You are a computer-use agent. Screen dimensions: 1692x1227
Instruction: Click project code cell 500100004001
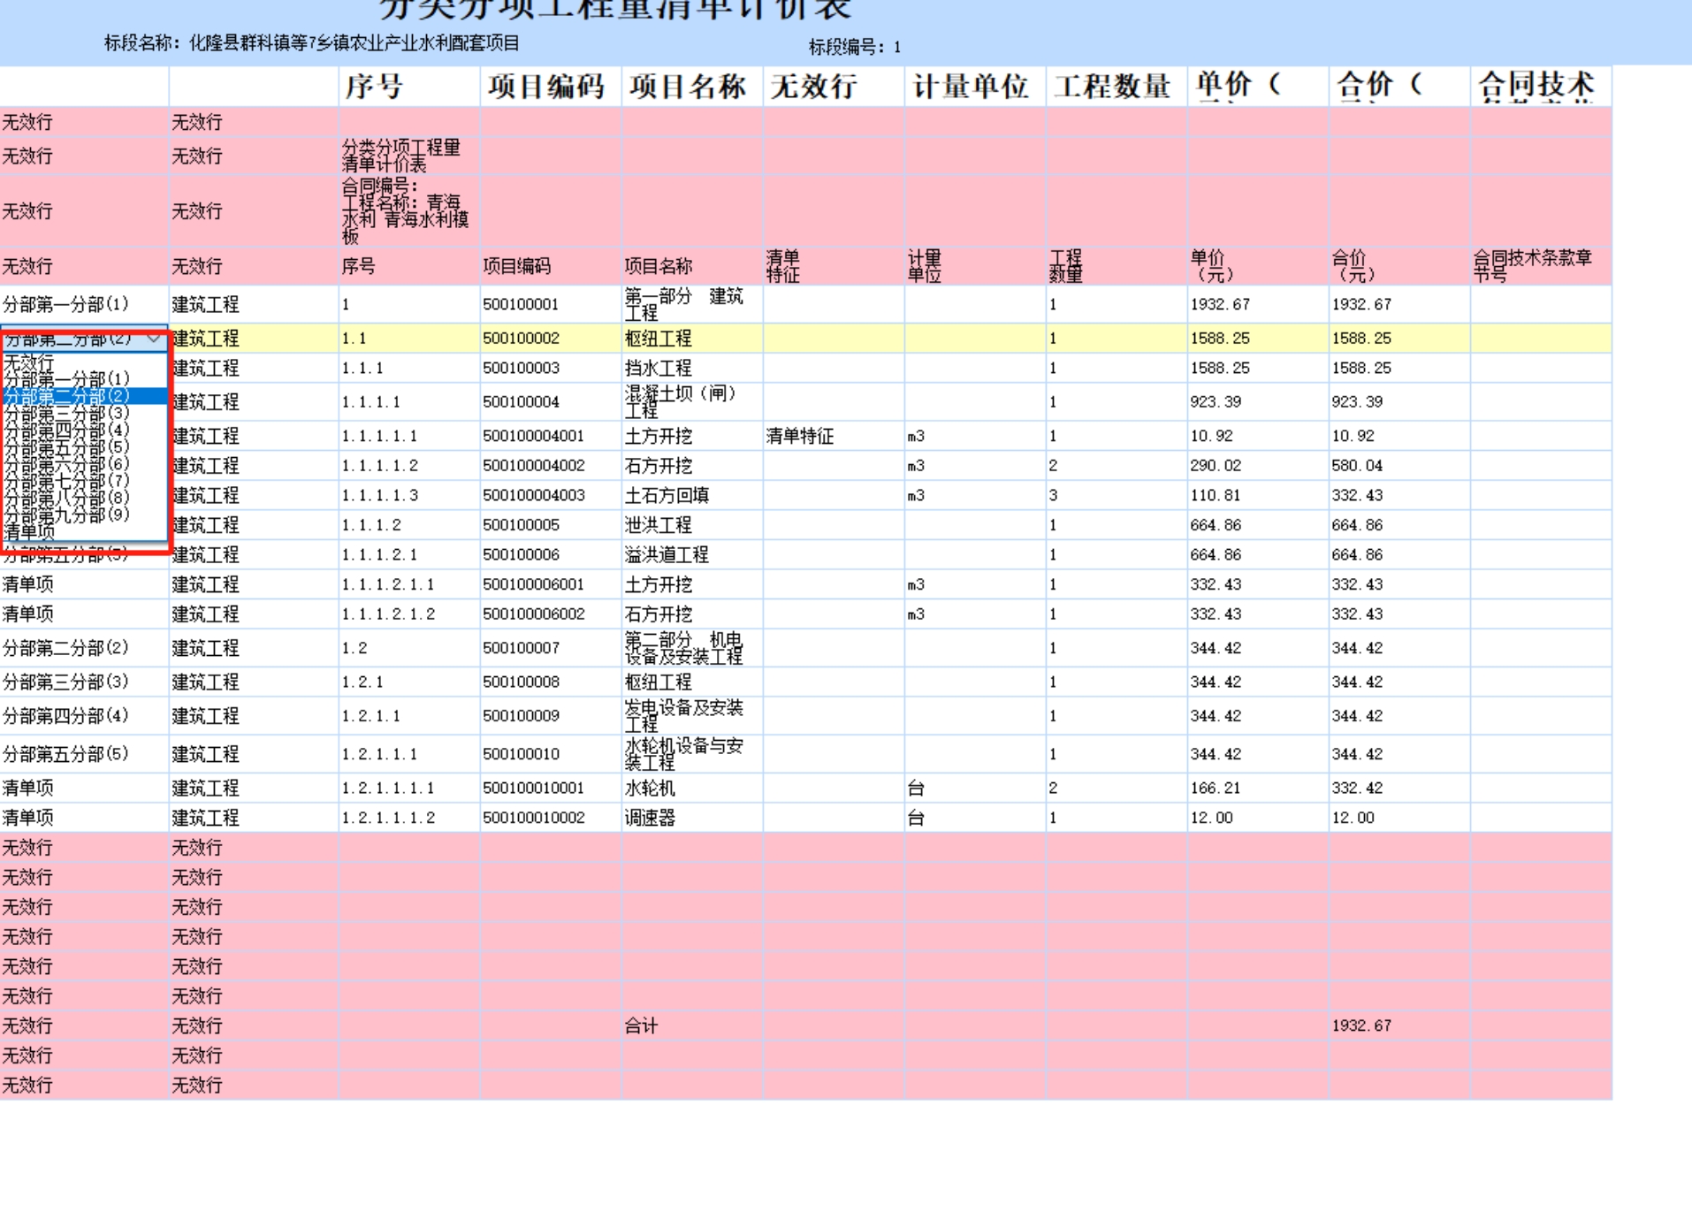coord(533,436)
